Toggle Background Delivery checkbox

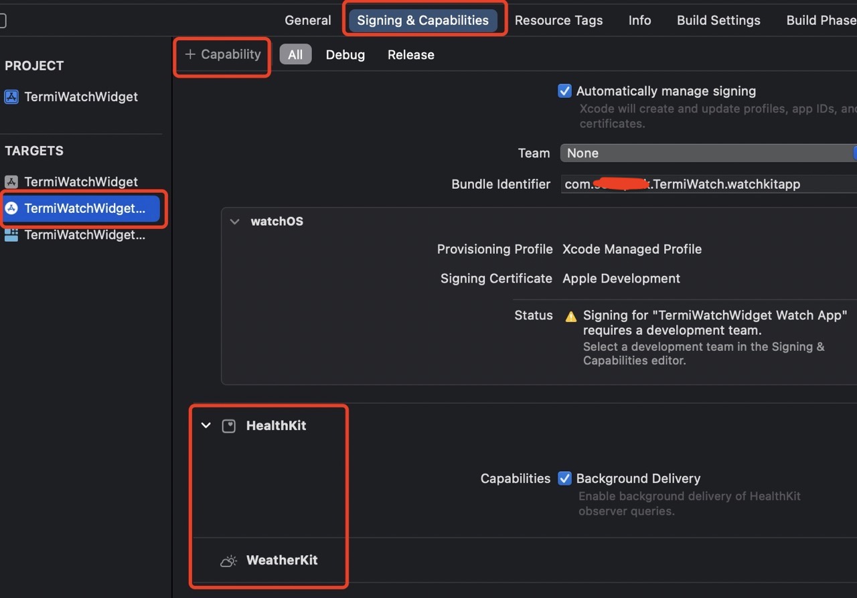tap(564, 478)
